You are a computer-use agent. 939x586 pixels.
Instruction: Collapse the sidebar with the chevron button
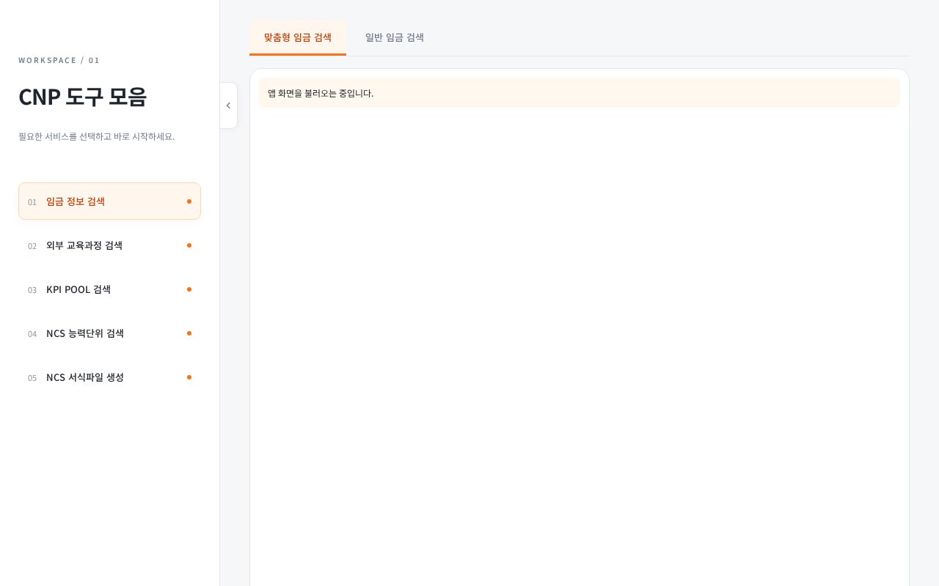(x=228, y=105)
